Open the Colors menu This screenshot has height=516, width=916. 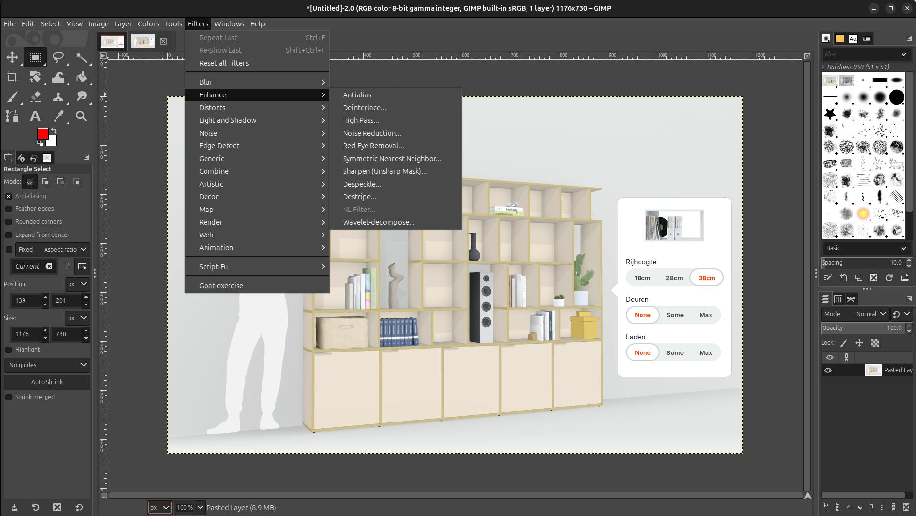point(148,23)
